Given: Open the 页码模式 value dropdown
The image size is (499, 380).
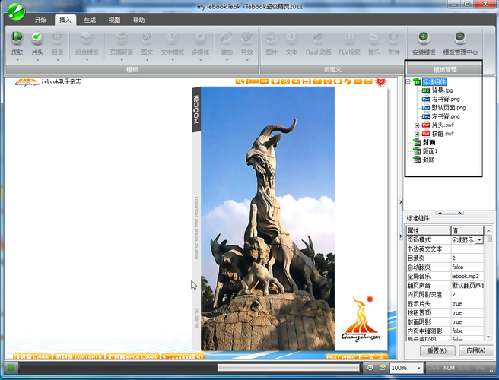Looking at the screenshot, I should coord(479,239).
